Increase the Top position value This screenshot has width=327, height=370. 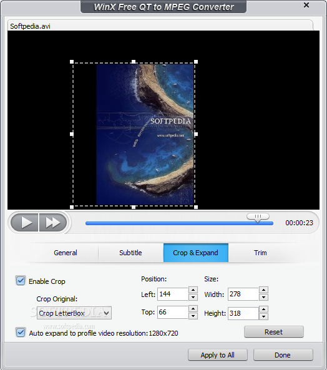click(x=193, y=308)
